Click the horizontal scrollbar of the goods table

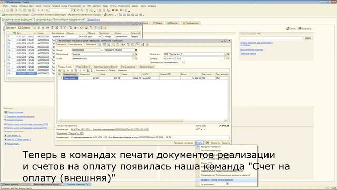coord(143,120)
